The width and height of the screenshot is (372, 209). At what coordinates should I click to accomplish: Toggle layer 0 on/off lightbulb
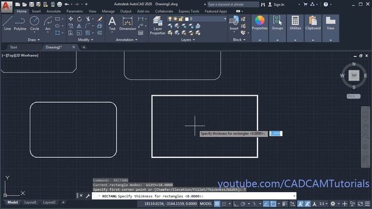170,19
